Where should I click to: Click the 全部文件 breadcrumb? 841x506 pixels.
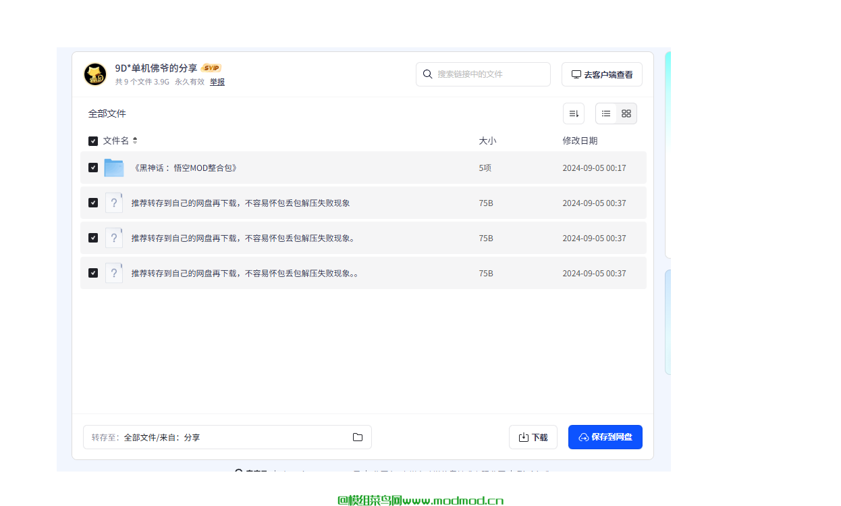pyautogui.click(x=107, y=113)
